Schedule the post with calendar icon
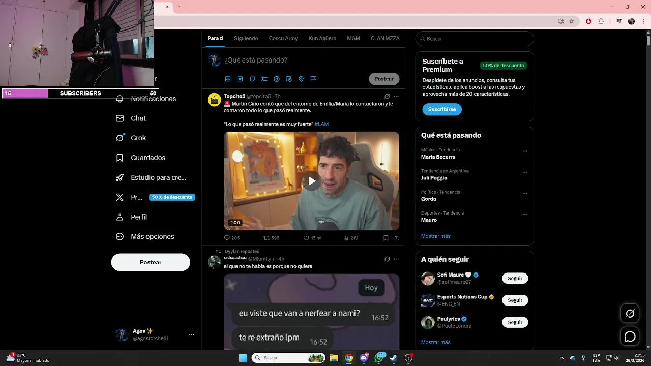651x366 pixels. point(289,79)
